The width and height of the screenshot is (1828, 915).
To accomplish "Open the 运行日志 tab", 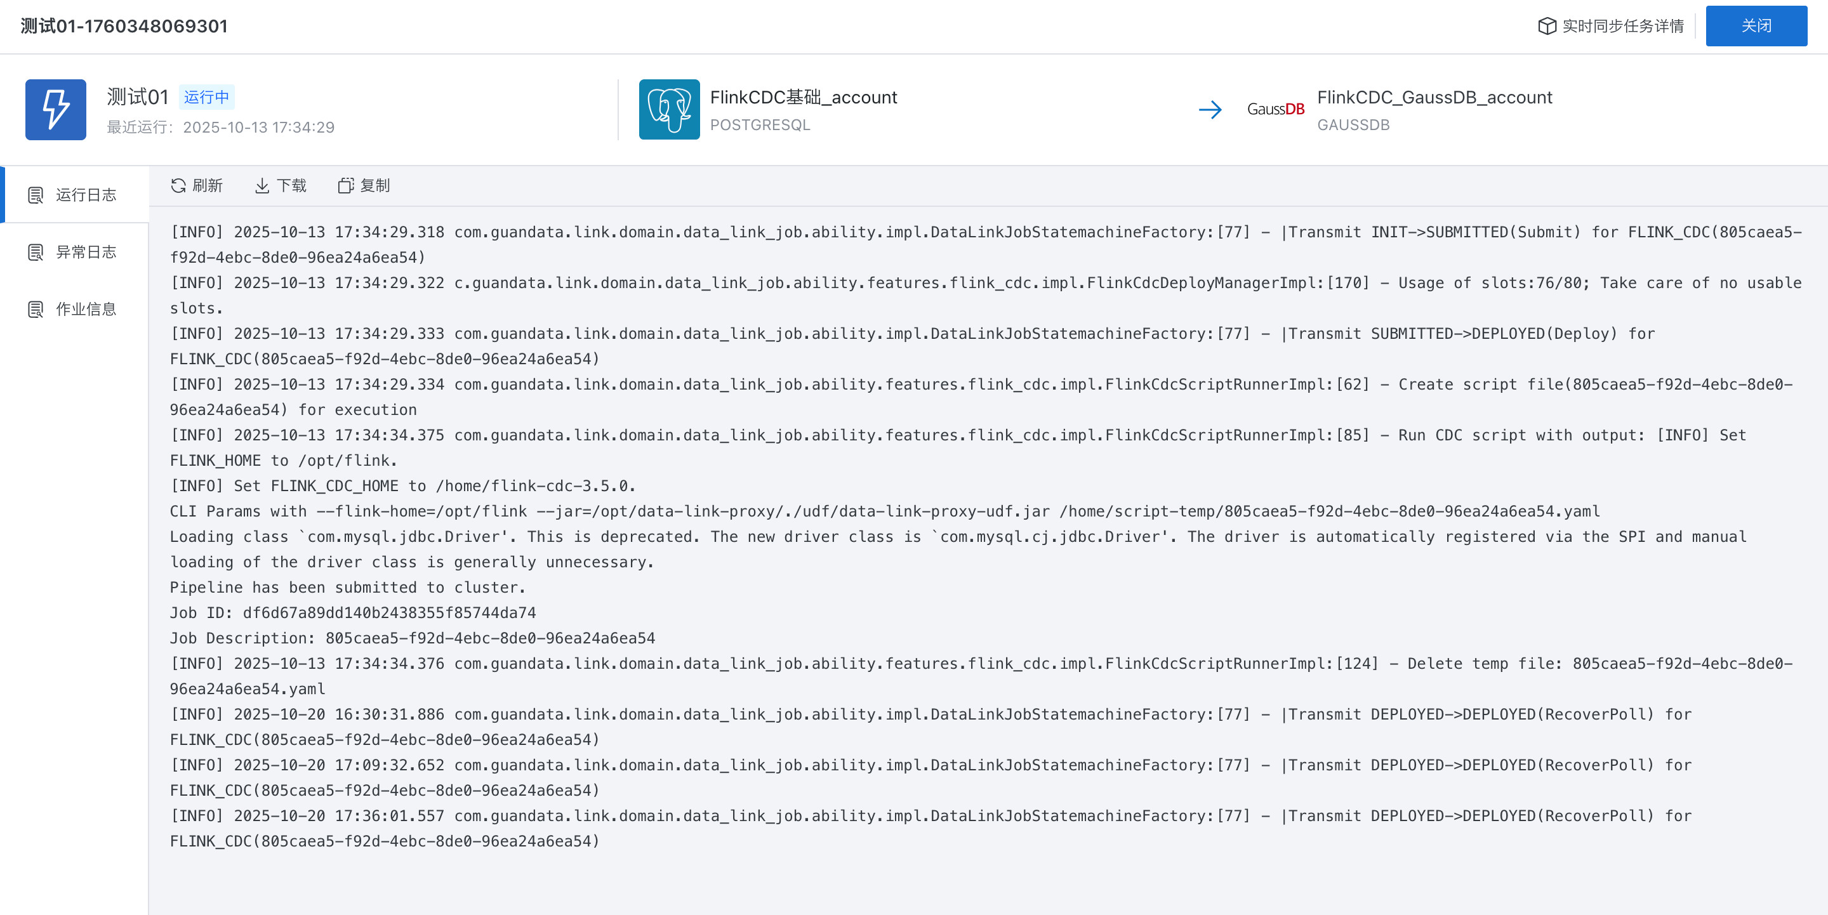I will [85, 195].
